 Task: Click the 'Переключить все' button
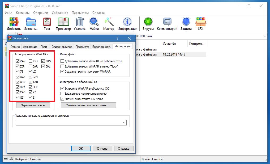33,105
